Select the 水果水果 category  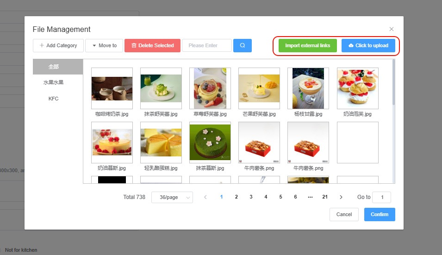54,82
